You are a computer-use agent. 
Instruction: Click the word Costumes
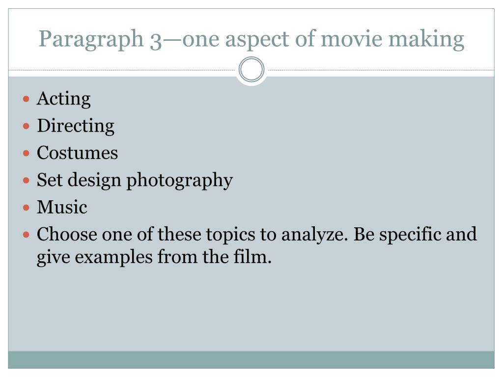(77, 153)
